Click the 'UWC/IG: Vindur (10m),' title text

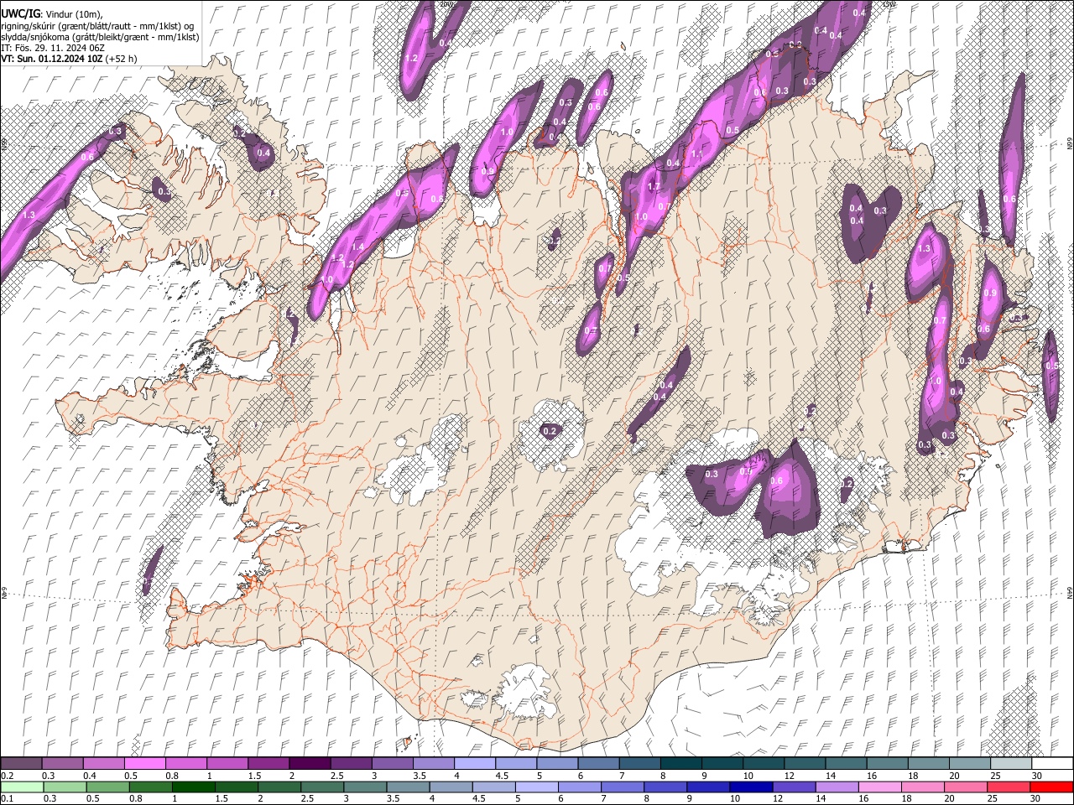(x=52, y=14)
